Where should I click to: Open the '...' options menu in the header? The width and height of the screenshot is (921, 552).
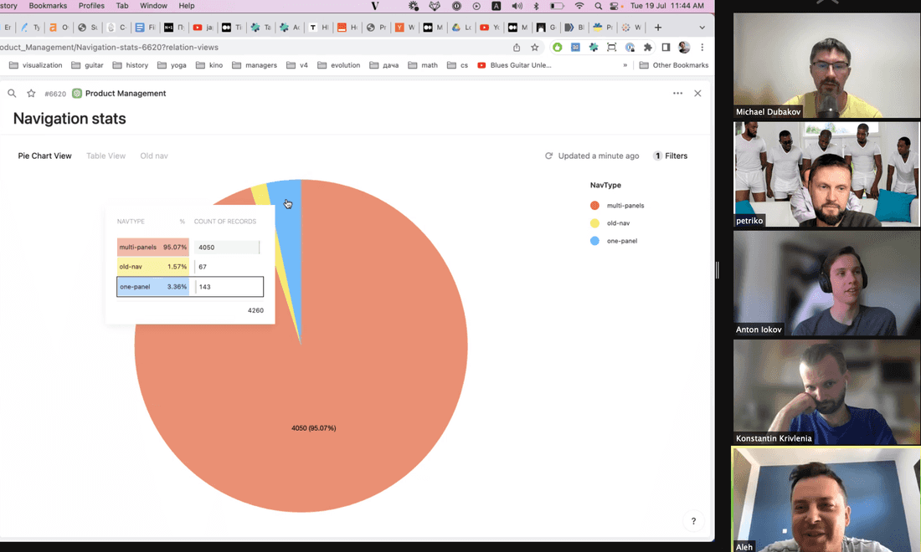677,94
